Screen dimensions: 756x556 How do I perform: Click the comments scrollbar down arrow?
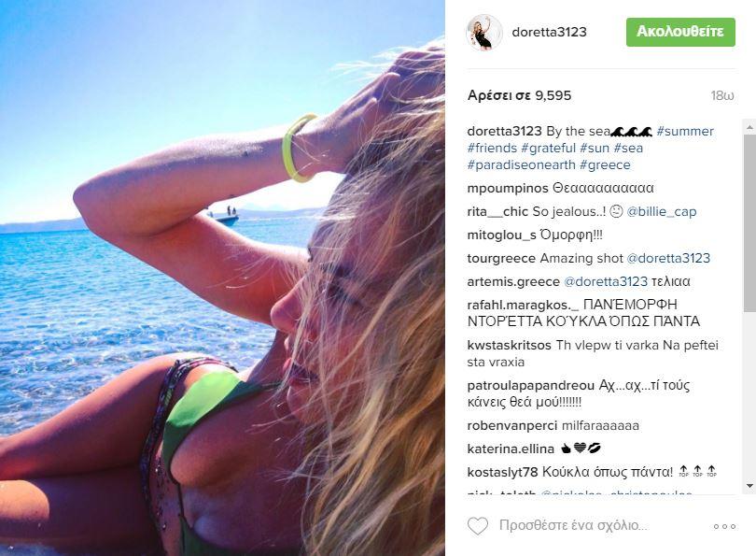pos(749,486)
